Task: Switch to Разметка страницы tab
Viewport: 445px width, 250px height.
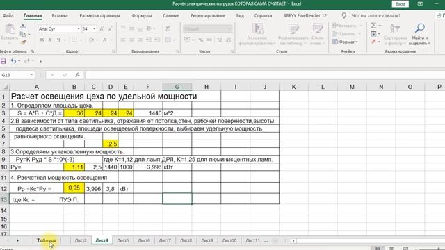Action: (x=99, y=15)
